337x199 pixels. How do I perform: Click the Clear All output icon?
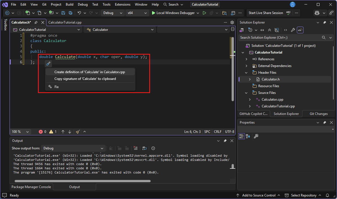pos(135,148)
